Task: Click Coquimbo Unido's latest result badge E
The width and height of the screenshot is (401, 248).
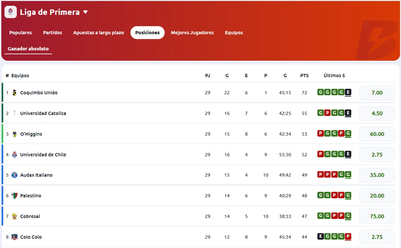Action: [x=348, y=92]
